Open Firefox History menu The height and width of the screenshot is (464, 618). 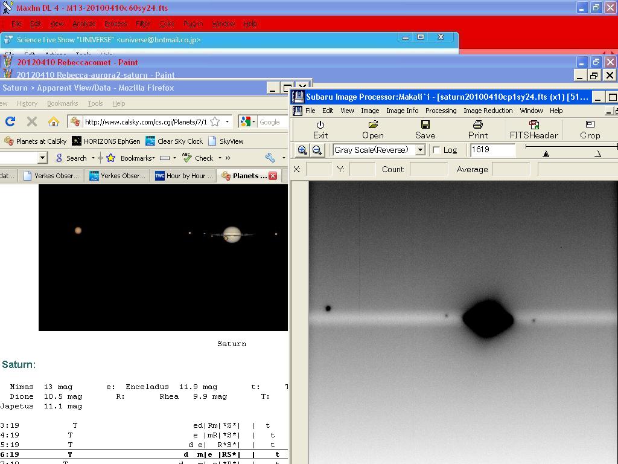point(27,103)
